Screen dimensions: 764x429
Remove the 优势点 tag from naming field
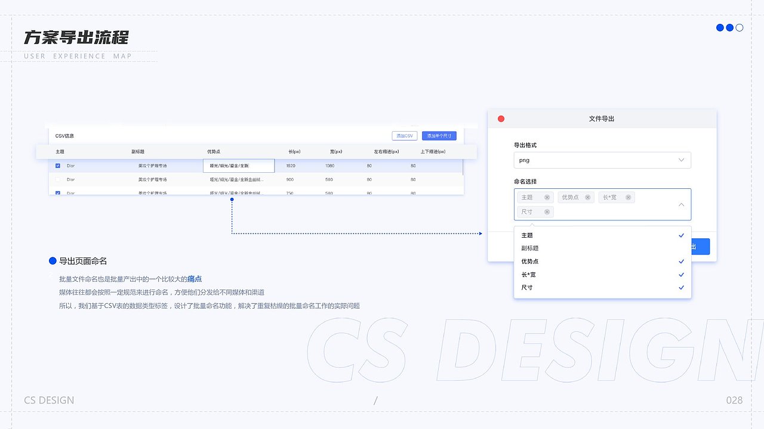coord(587,197)
